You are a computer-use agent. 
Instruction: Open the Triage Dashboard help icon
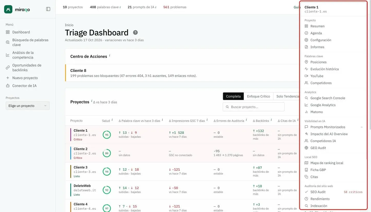pyautogui.click(x=135, y=32)
